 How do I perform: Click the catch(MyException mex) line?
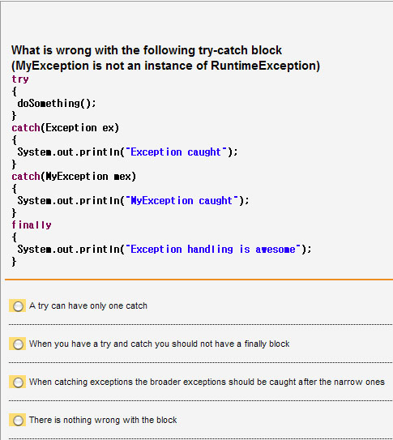[x=74, y=176]
